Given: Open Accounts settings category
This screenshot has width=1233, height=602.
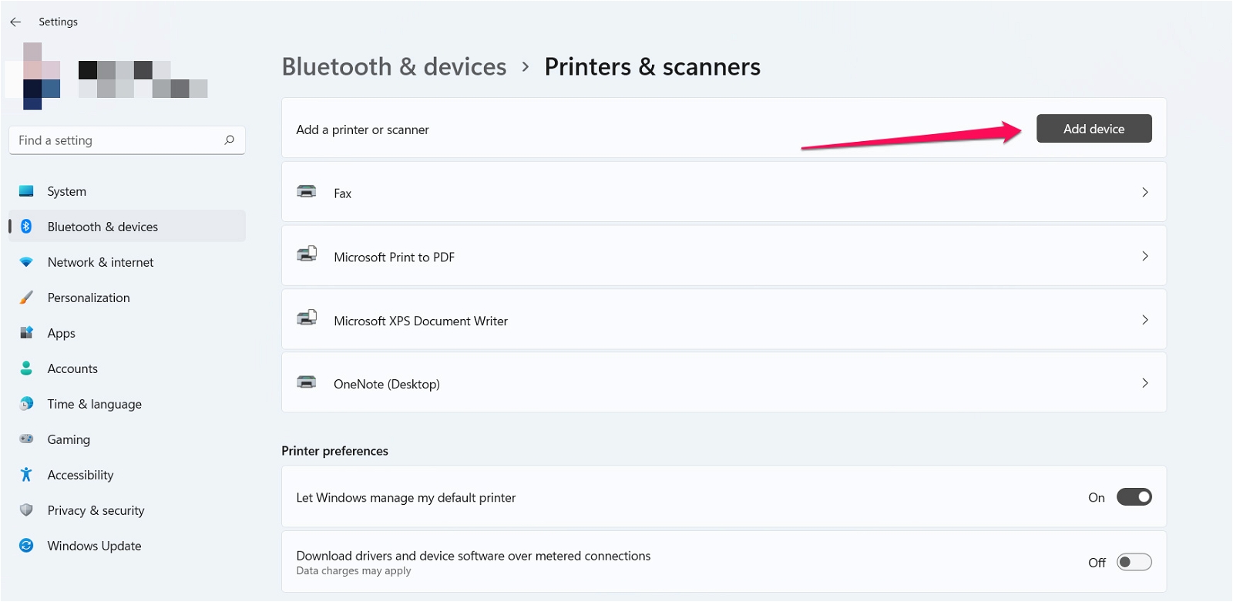Looking at the screenshot, I should coord(127,368).
